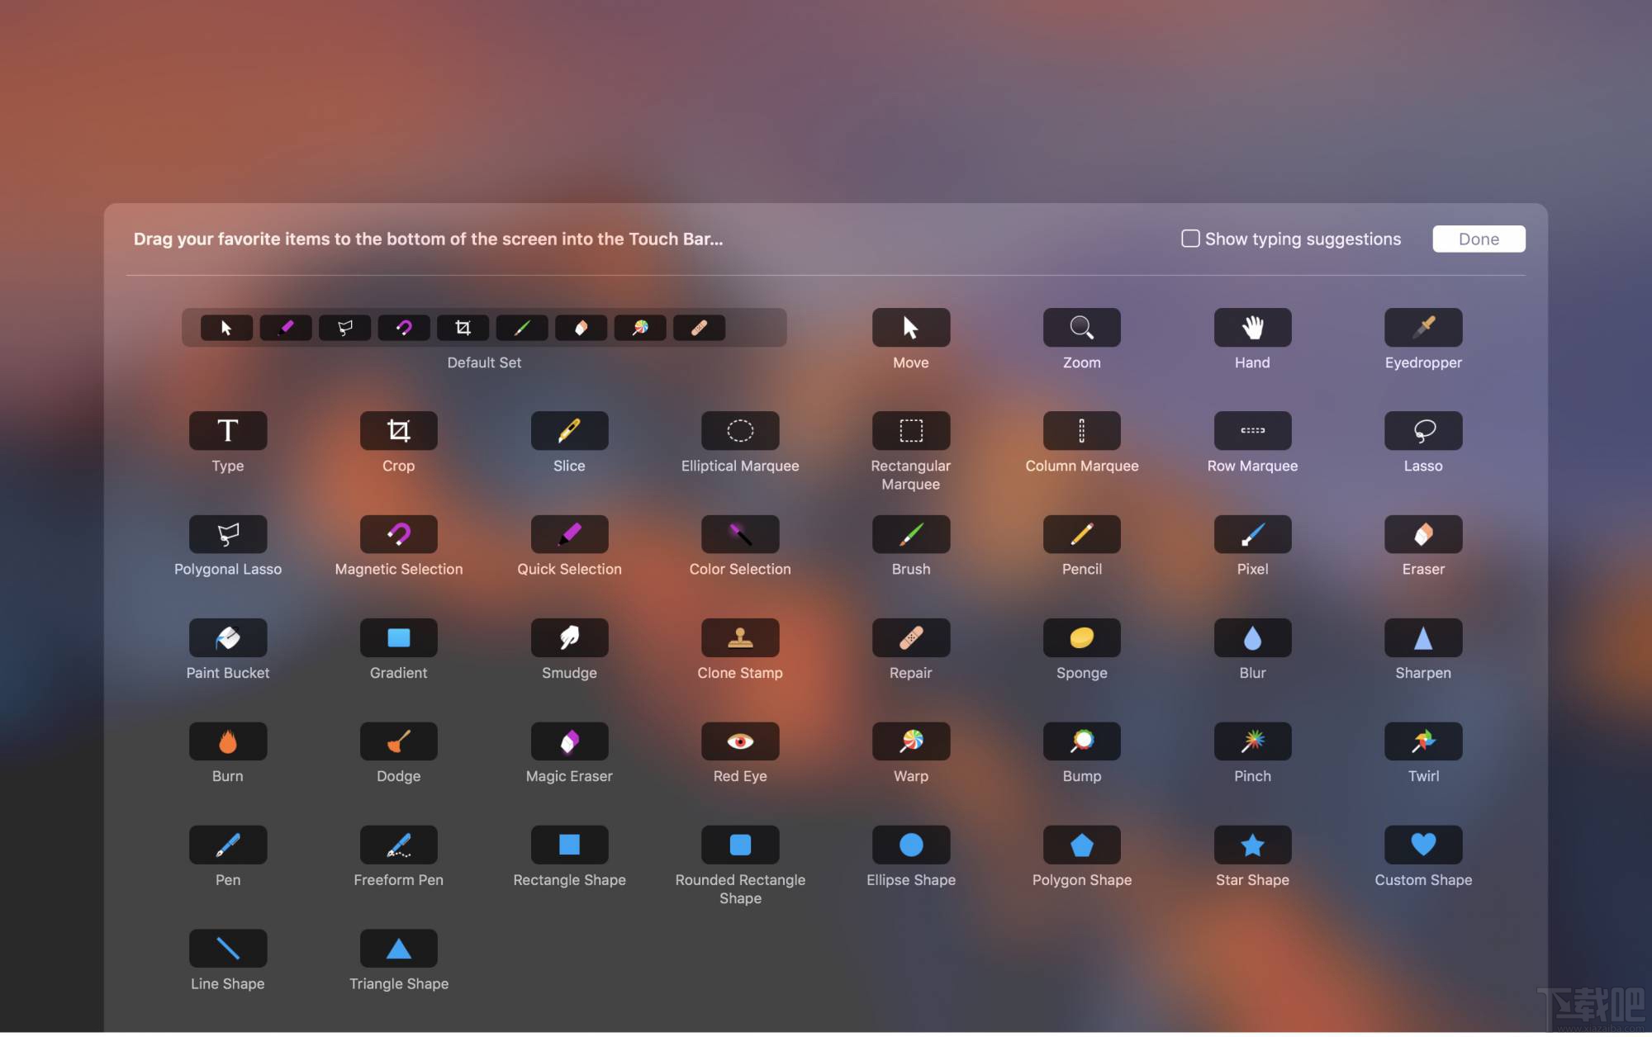Enable Show typing suggestions checkbox
The width and height of the screenshot is (1652, 1037).
pos(1190,239)
